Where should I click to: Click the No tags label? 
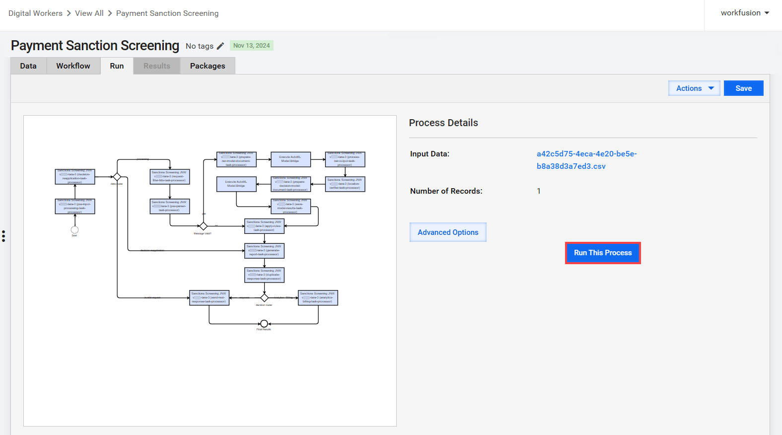click(200, 46)
